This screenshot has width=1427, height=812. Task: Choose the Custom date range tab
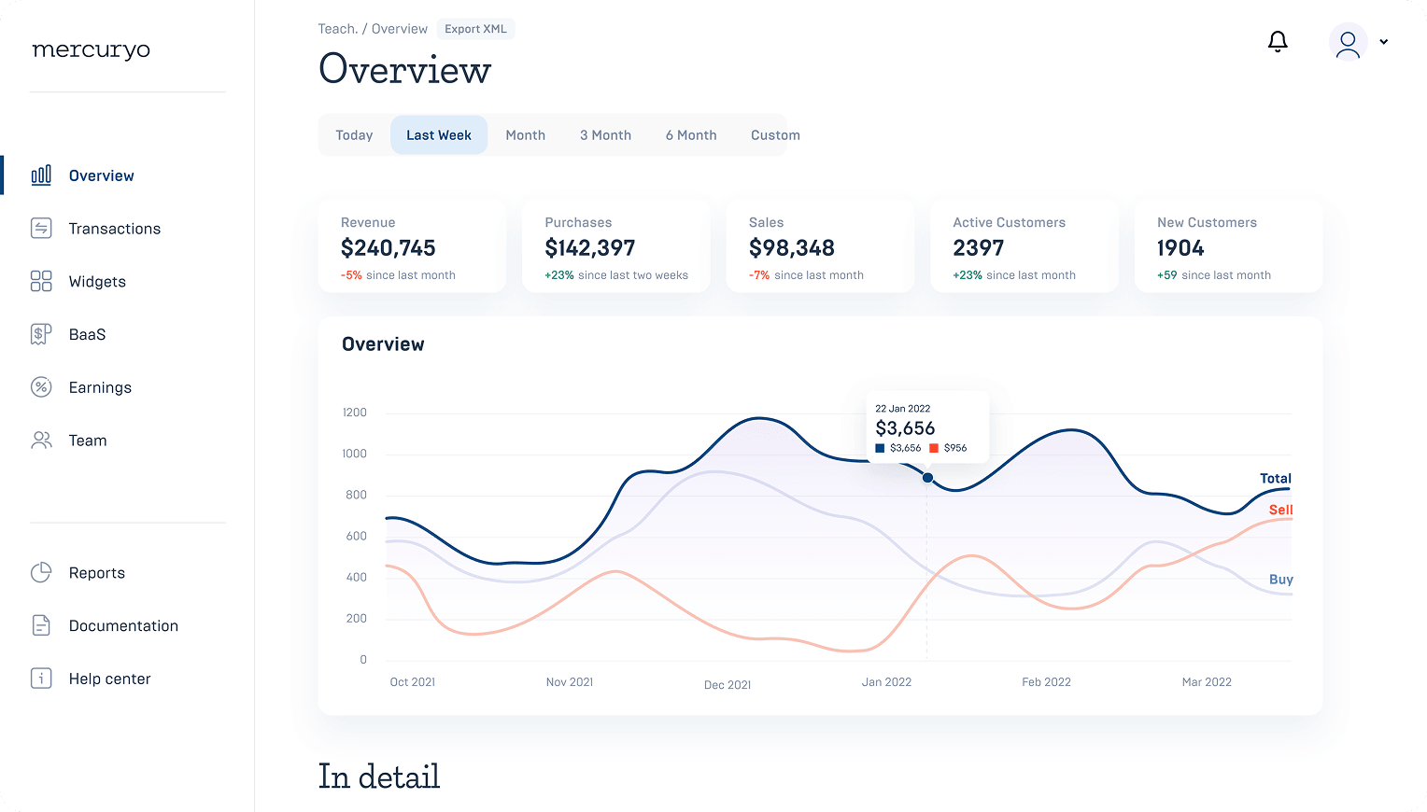(x=775, y=135)
